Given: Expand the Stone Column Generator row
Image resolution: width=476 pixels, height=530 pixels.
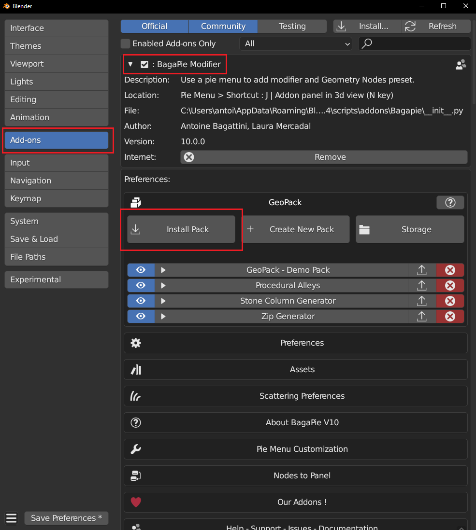Looking at the screenshot, I should coord(163,301).
